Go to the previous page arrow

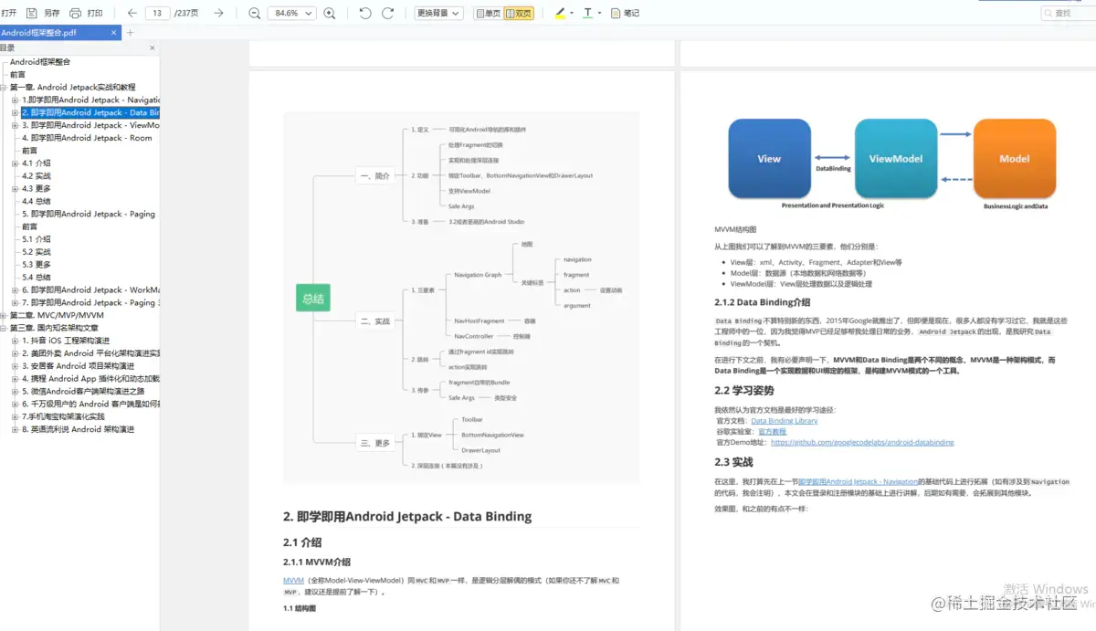(x=132, y=13)
